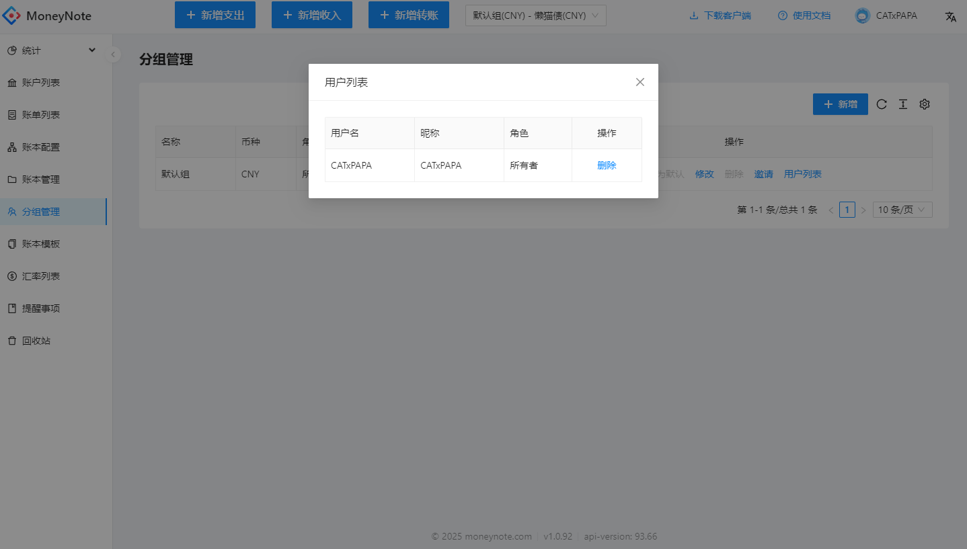Click the CNY currency cell
Screen dimensions: 967x549
[266, 174]
